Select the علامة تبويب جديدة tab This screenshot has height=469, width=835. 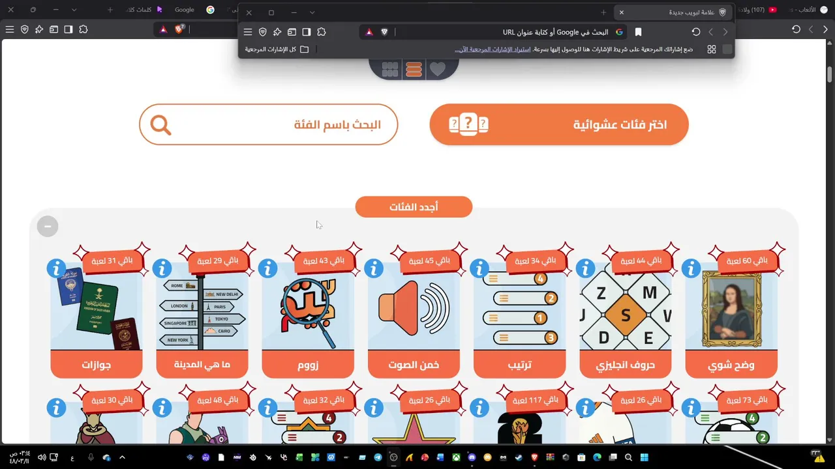pyautogui.click(x=673, y=12)
